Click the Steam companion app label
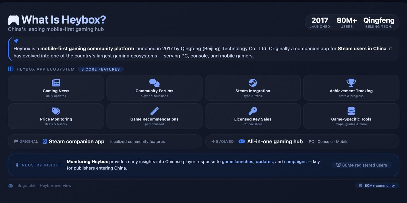Image resolution: width=407 pixels, height=203 pixels. pos(77,142)
